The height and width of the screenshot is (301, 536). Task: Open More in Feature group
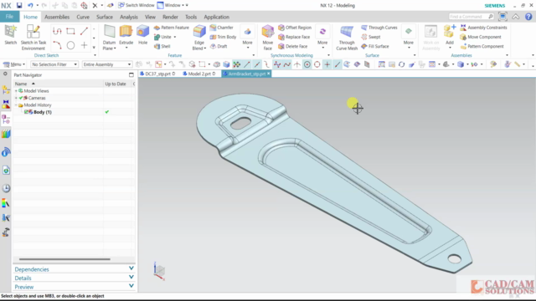coord(247,38)
